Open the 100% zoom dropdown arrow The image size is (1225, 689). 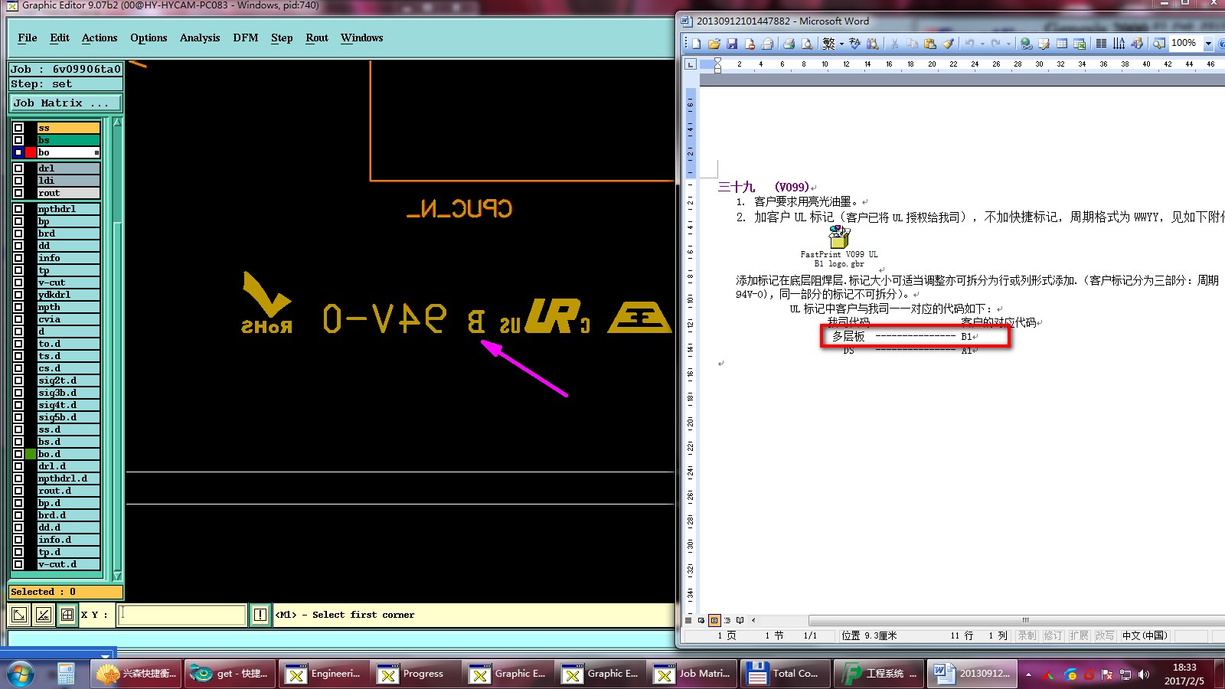pos(1208,44)
